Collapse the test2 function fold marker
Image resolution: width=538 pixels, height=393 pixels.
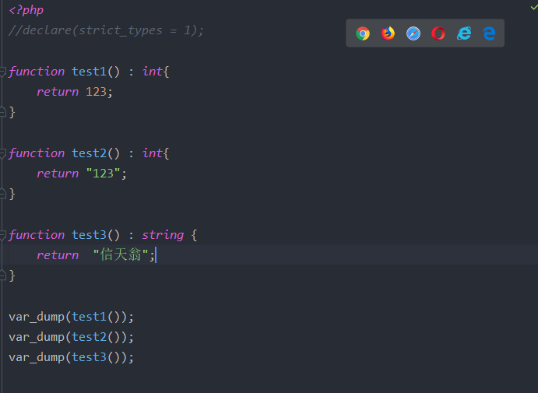[x=2, y=153]
